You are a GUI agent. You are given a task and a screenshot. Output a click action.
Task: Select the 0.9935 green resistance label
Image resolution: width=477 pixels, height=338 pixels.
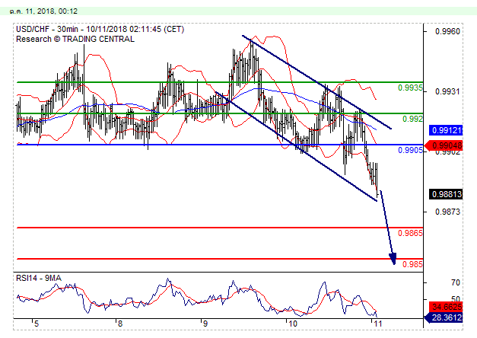410,88
